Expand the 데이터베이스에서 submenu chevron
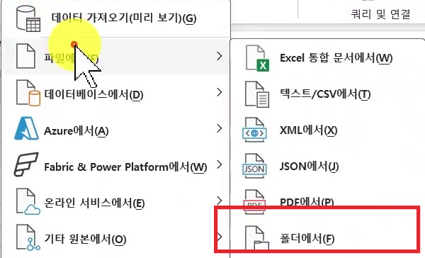Screen dimensions: 425x258 click(x=220, y=92)
